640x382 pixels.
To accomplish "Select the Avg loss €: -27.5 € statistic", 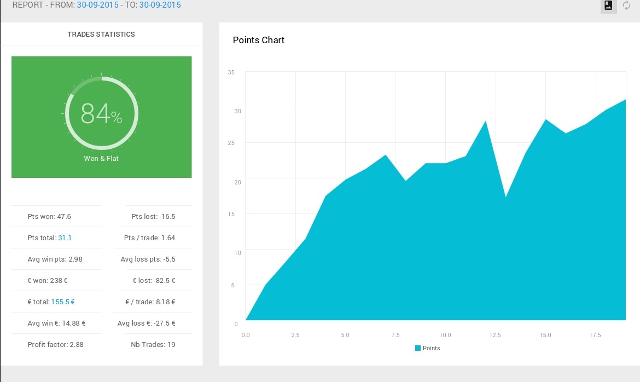I will (x=147, y=323).
